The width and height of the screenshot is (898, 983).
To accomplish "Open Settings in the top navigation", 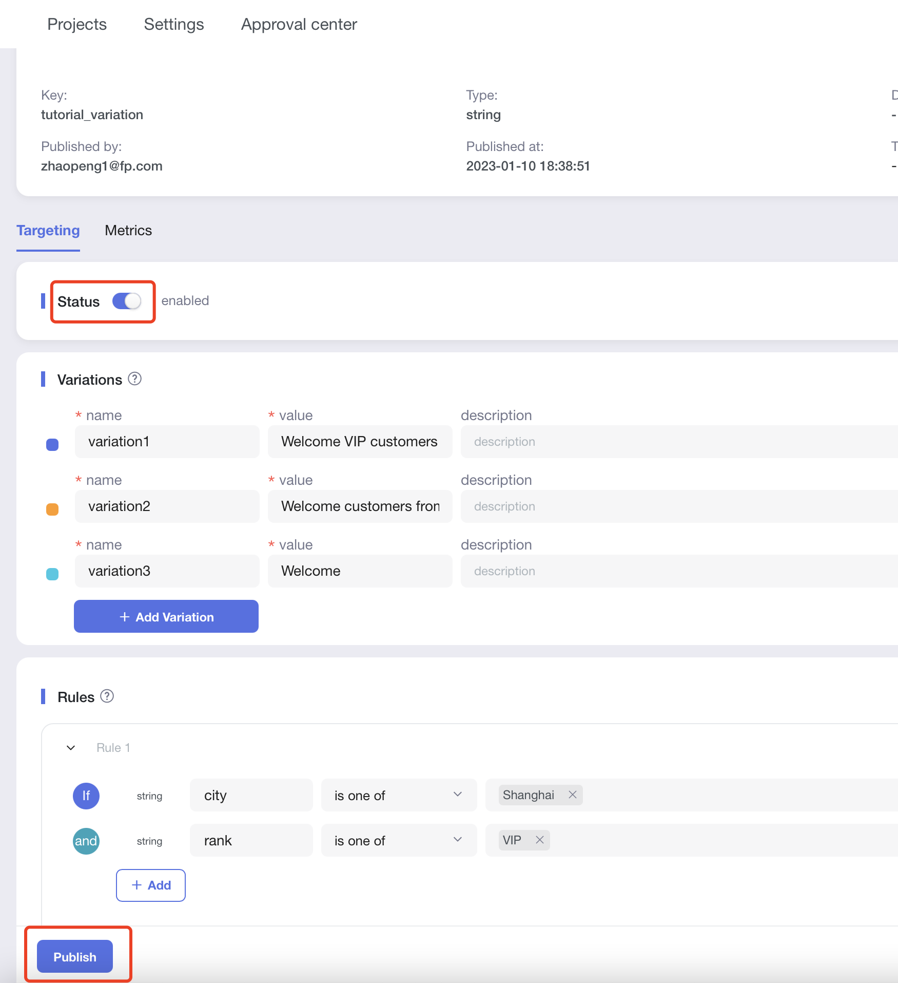I will [174, 25].
